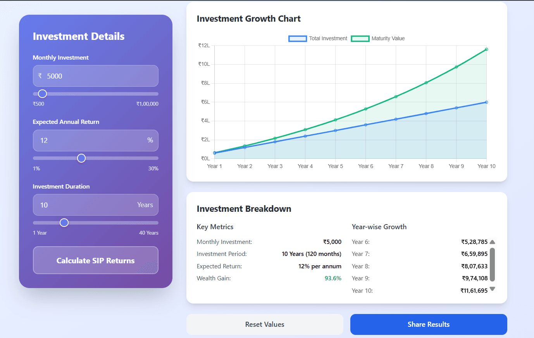Select the Expected Annual Return slider handle

point(81,158)
